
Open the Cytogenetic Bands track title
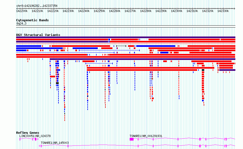(32, 20)
